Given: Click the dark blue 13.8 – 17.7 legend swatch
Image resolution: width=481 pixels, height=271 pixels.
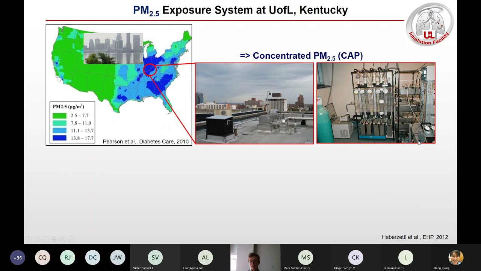Looking at the screenshot, I should pos(59,138).
